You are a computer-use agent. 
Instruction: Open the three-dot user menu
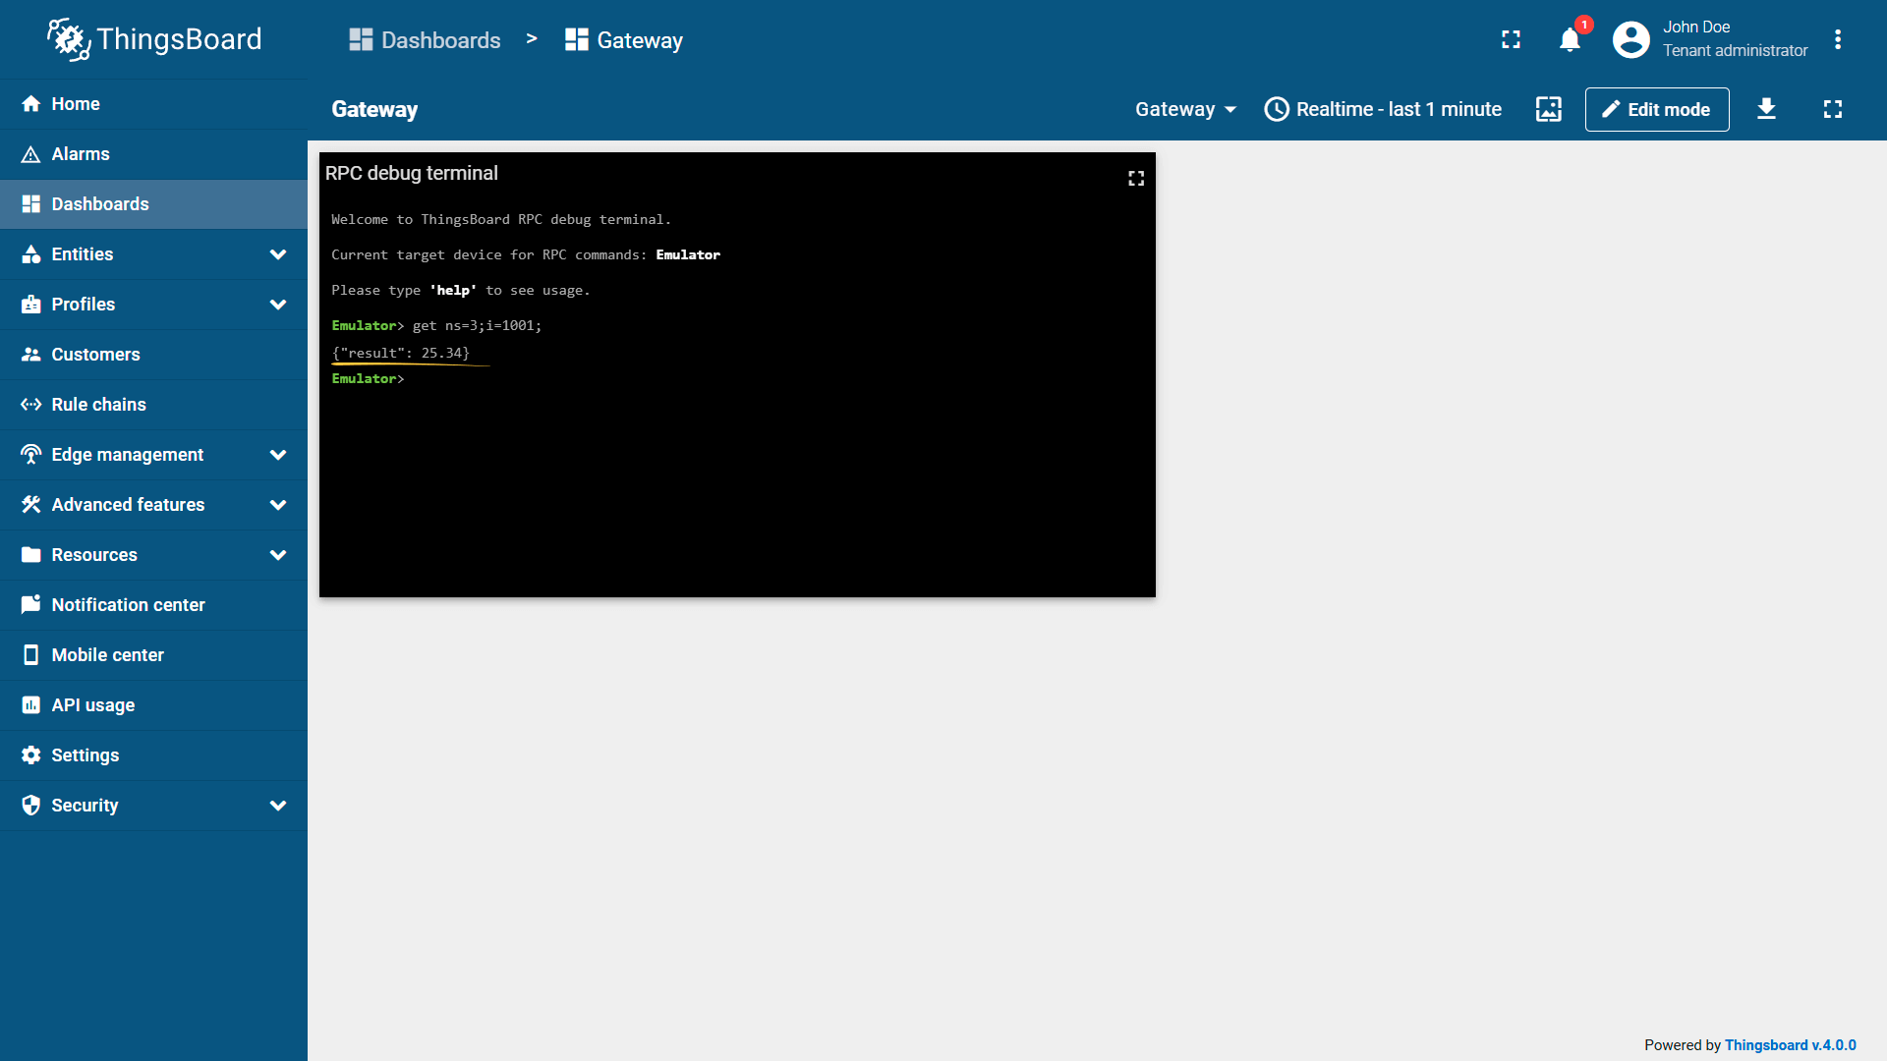(1837, 40)
